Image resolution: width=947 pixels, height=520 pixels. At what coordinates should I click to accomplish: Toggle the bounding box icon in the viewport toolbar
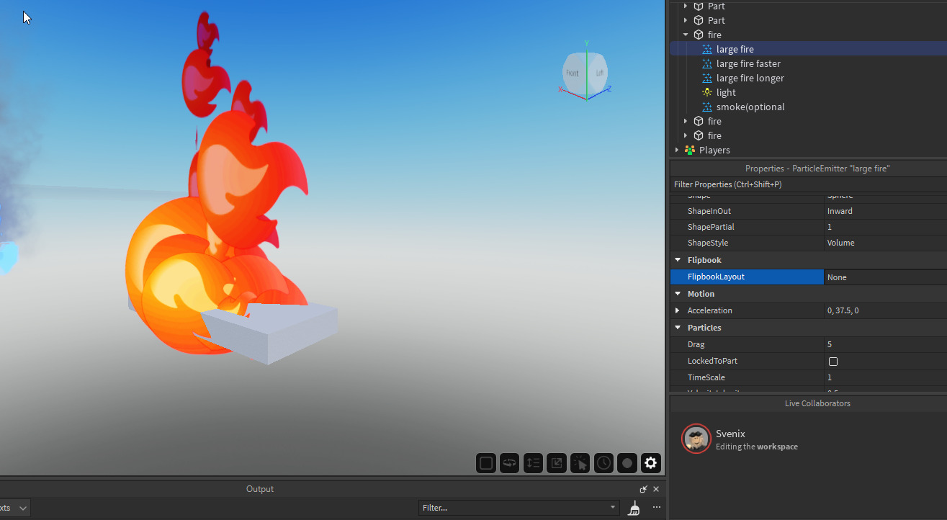tap(486, 463)
